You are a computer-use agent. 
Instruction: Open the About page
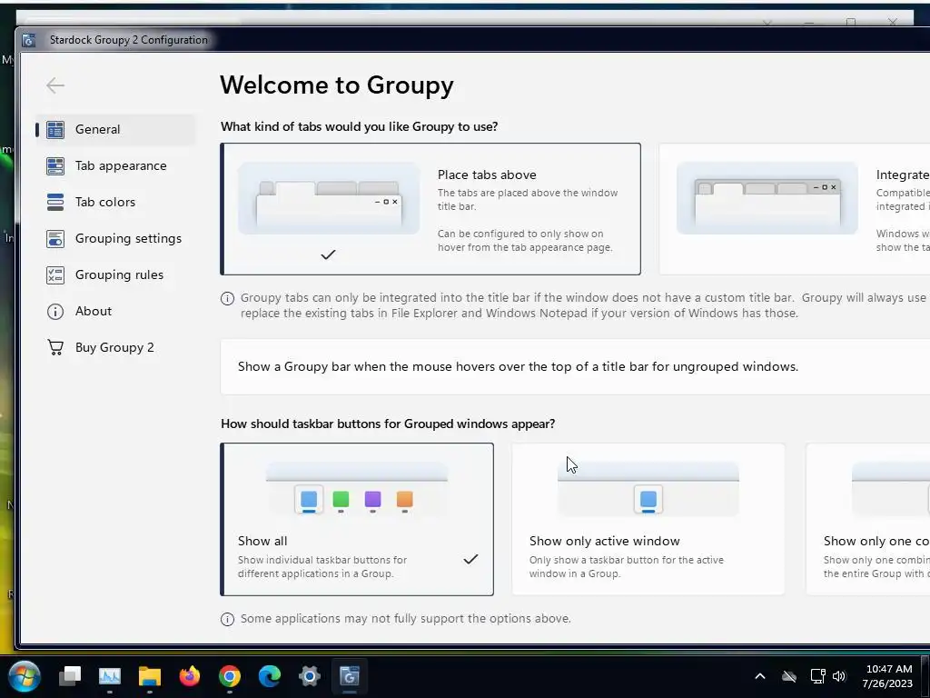pyautogui.click(x=115, y=311)
